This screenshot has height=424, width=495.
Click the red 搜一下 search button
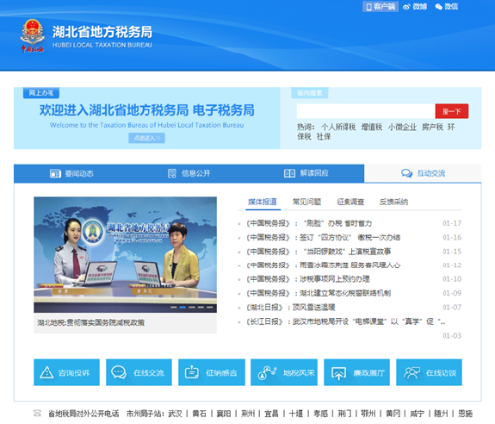[451, 111]
